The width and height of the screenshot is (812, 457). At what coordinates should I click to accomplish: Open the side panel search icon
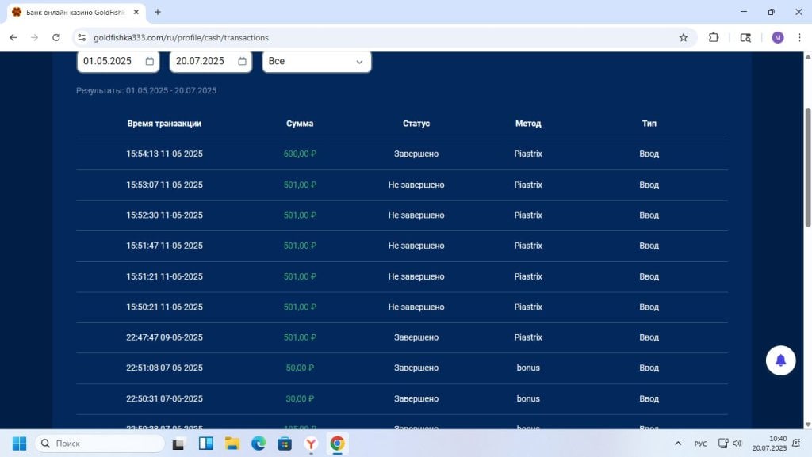click(745, 37)
